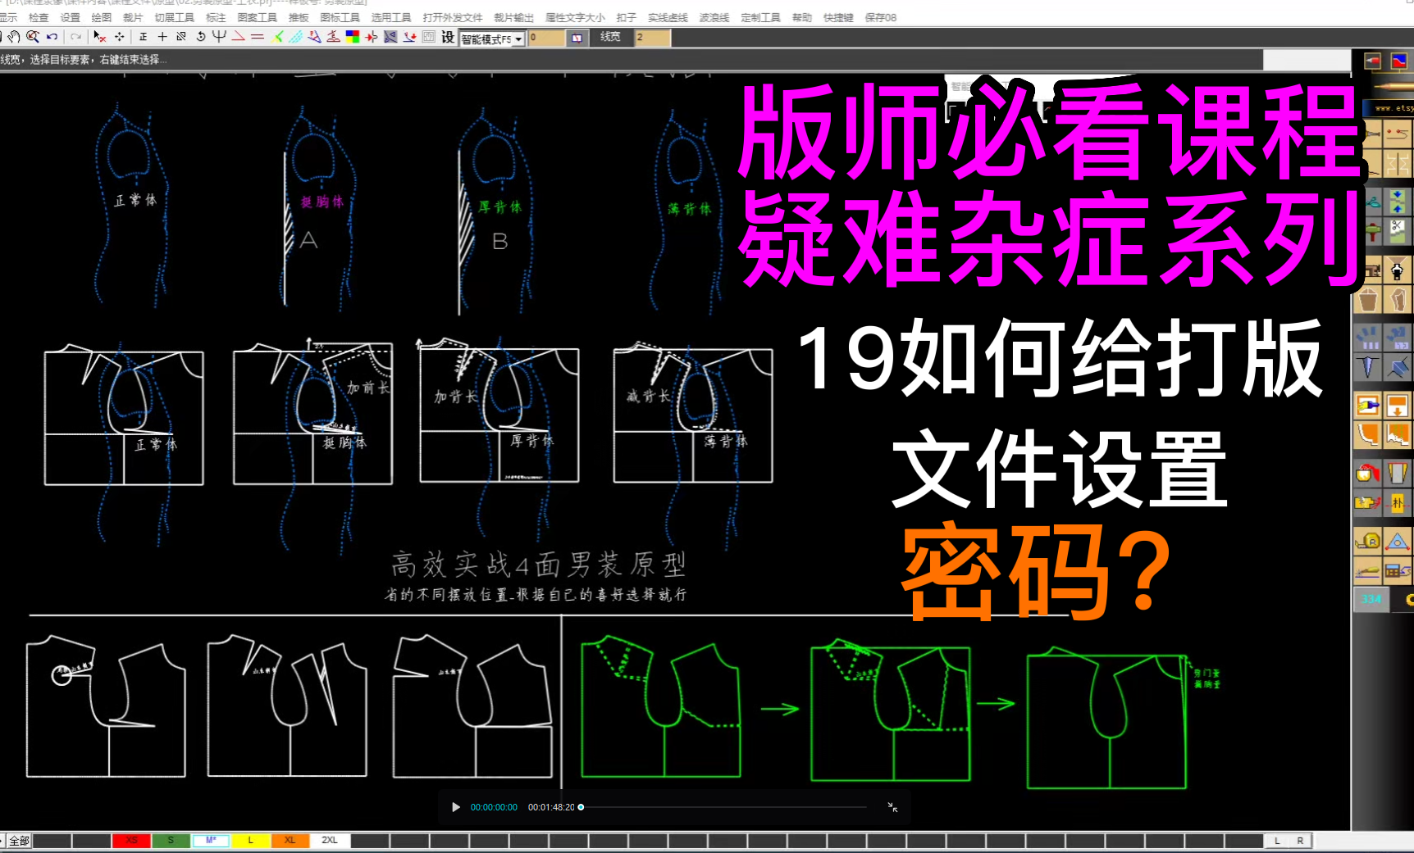Image resolution: width=1414 pixels, height=853 pixels.
Task: Click the red arrow-cross point tool icon
Action: [372, 37]
